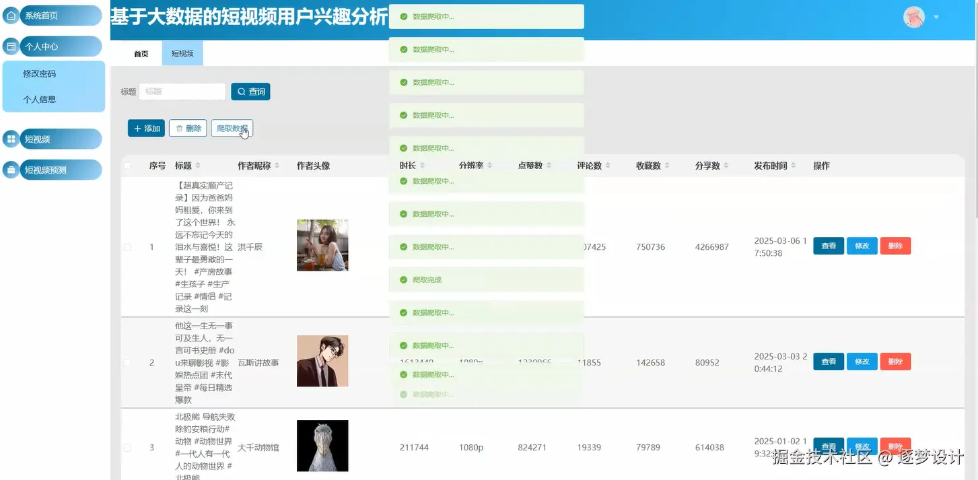Click the 分享数 value 614038

pyautogui.click(x=709, y=448)
